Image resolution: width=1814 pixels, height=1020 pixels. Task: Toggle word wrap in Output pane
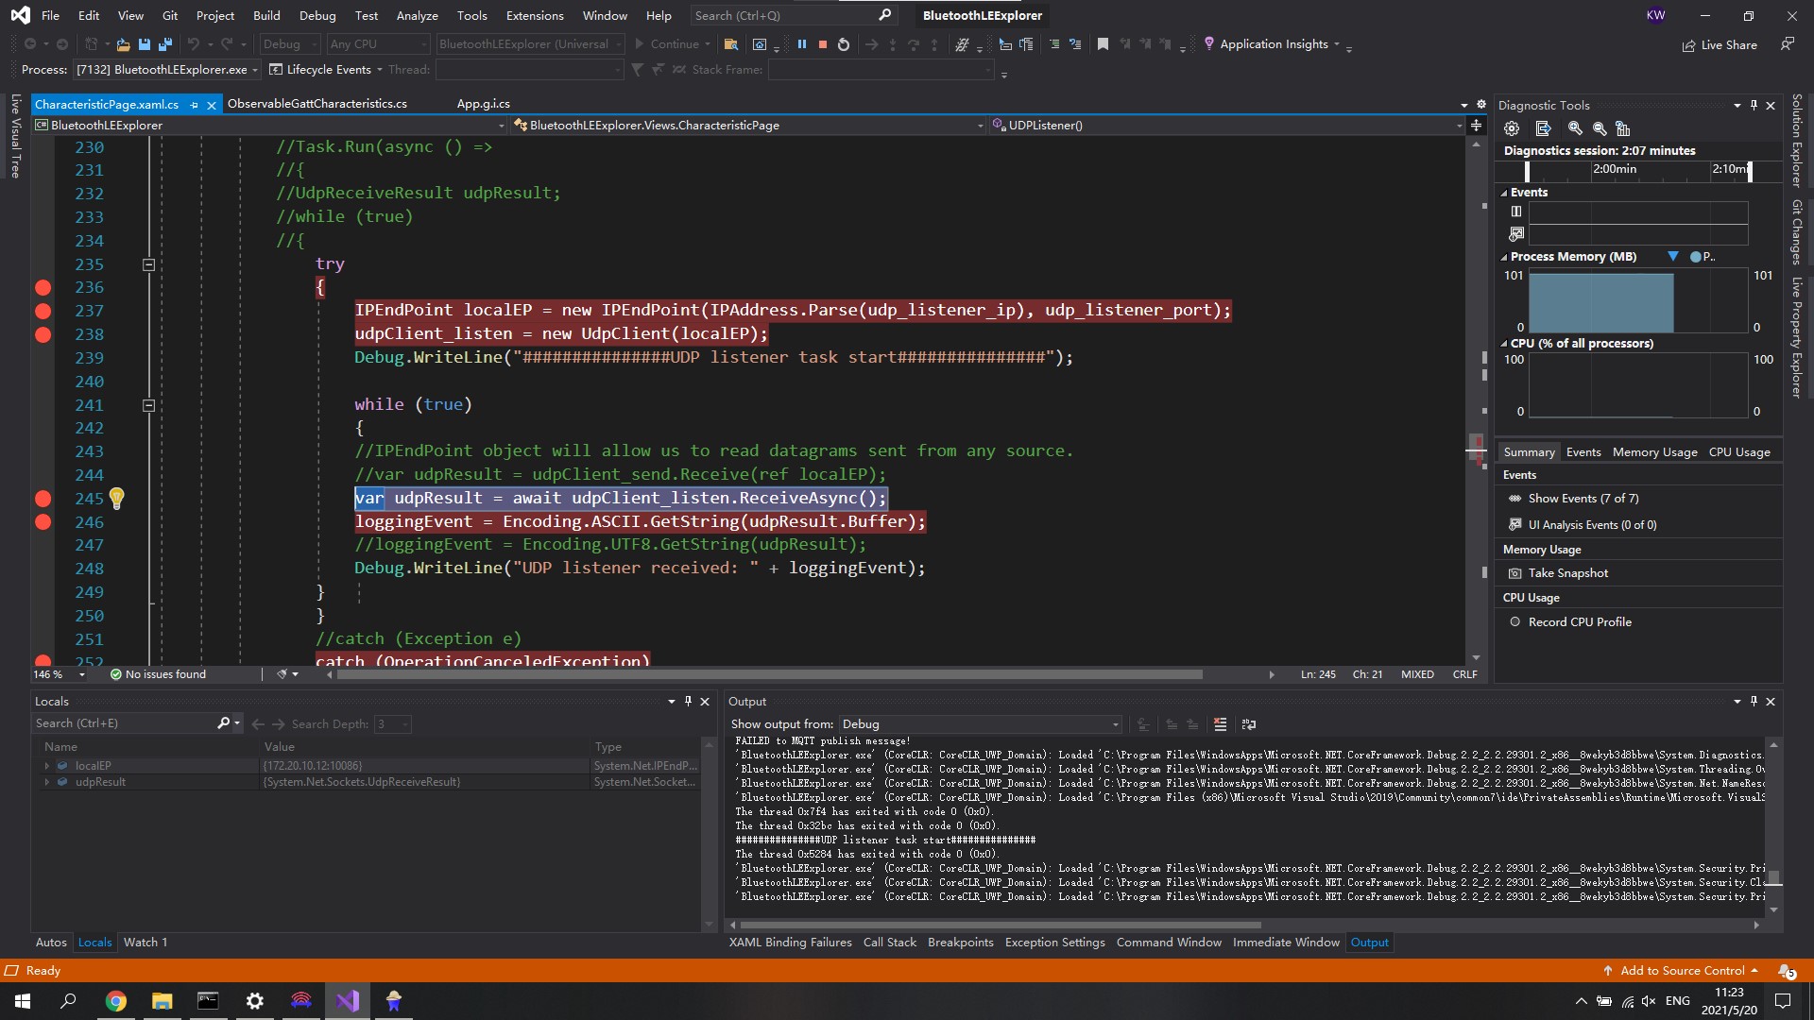tap(1249, 724)
